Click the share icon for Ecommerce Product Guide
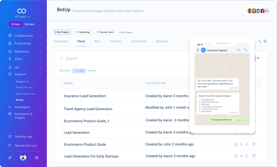The image size is (277, 167). (x=241, y=144)
